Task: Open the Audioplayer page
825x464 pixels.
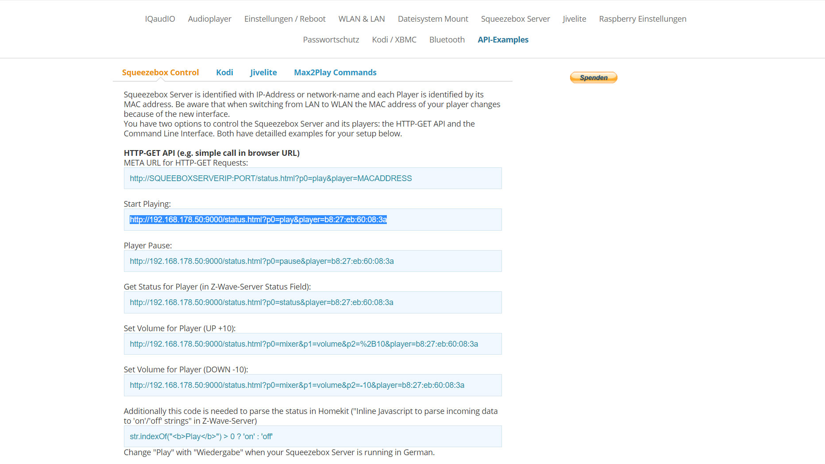Action: pyautogui.click(x=210, y=19)
